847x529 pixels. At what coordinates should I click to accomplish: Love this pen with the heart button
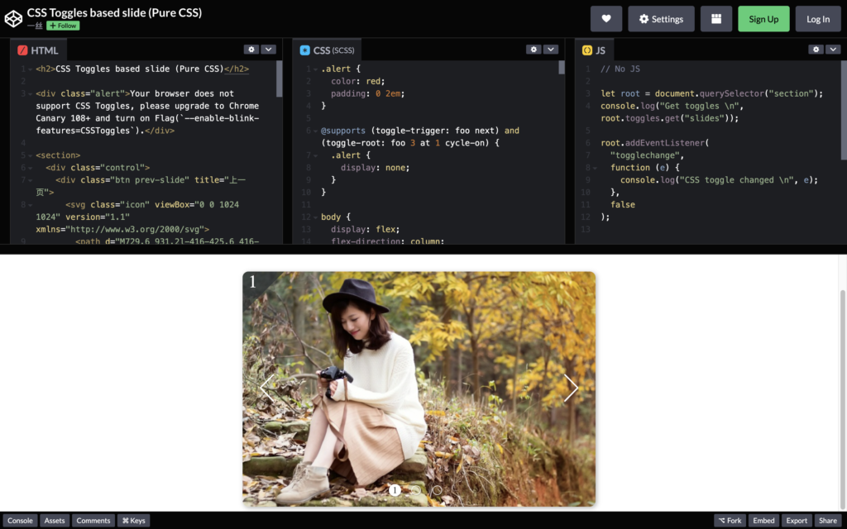pos(606,19)
